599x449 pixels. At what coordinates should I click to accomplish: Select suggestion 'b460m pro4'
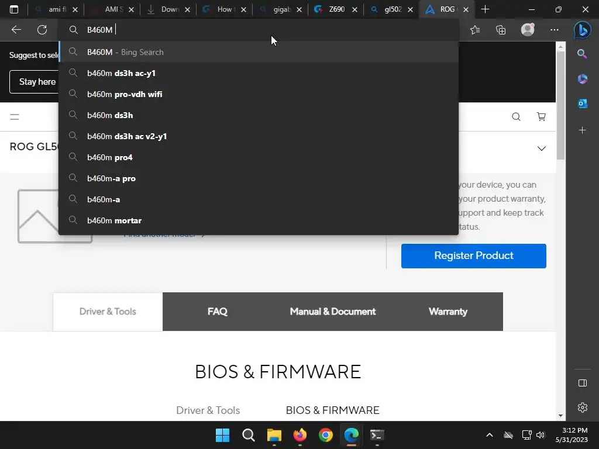click(259, 157)
